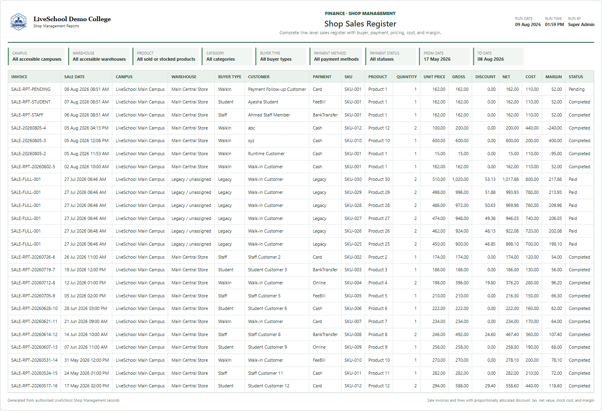This screenshot has height=411, width=602.
Task: Select invoice SALE-RPT-20260531-14
Action: (x=34, y=360)
